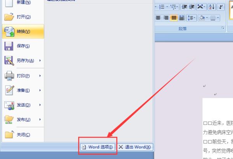Click the New (新建) document icon

click(9, 3)
